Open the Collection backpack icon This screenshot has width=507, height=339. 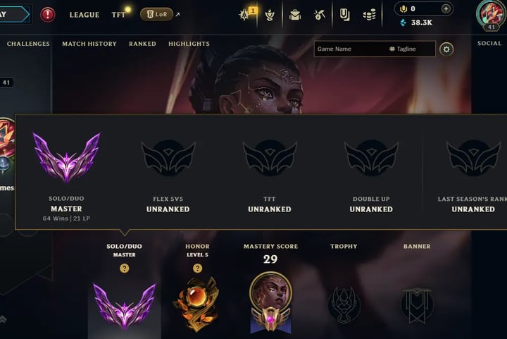(295, 15)
